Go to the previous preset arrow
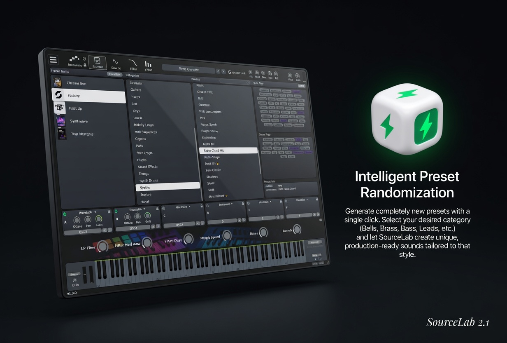Image resolution: width=507 pixels, height=343 pixels. pos(218,71)
